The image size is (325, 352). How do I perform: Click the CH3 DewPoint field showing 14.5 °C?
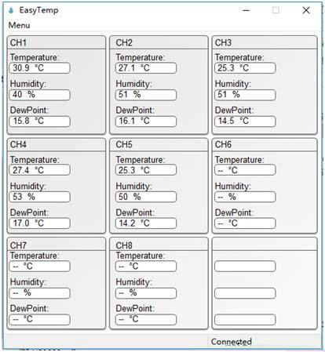(x=245, y=122)
